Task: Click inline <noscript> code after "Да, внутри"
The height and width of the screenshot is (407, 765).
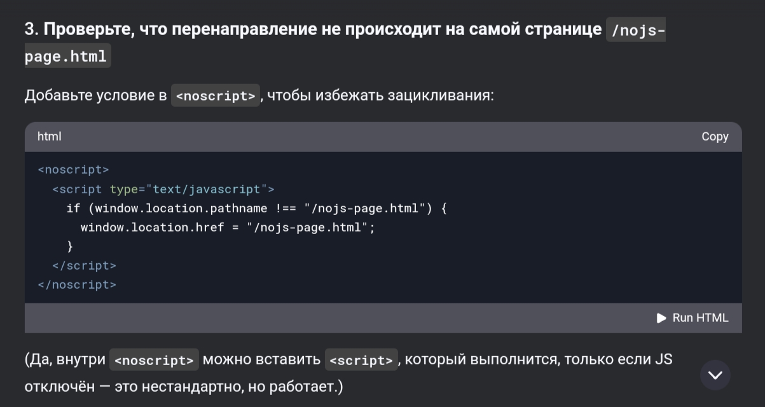Action: click(154, 360)
